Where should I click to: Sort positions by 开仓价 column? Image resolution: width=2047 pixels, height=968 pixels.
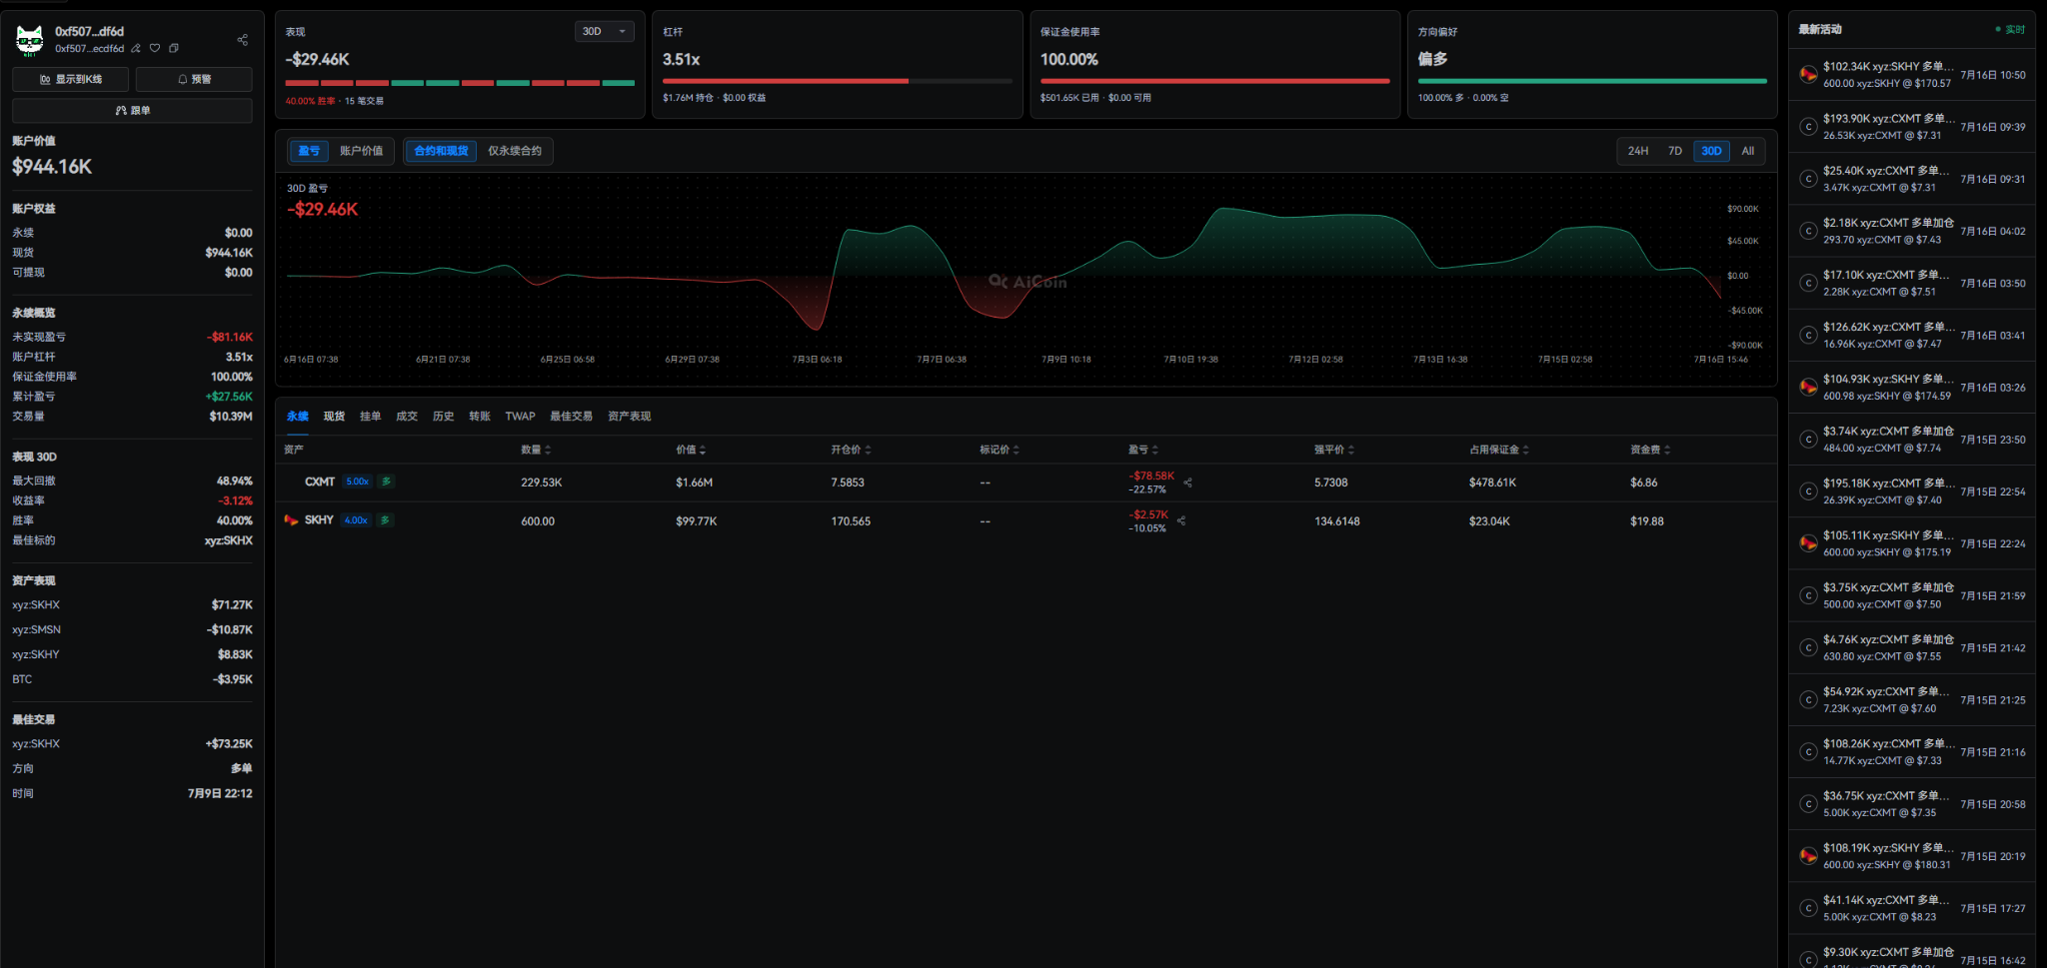click(851, 450)
